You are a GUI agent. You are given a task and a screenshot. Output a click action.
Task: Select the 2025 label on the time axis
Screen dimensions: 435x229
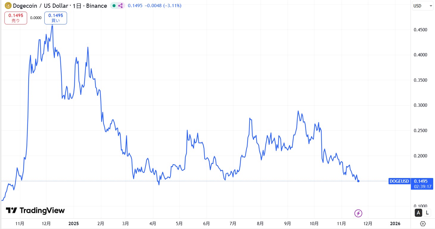73,223
